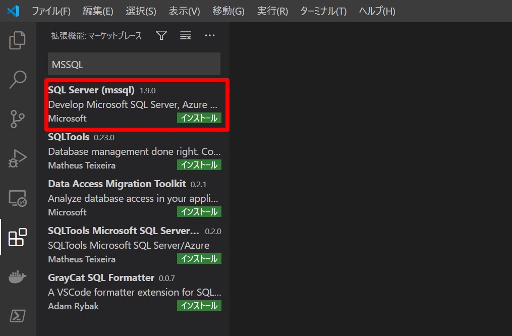The height and width of the screenshot is (336, 512).
Task: Open the 選択(S) menu
Action: 141,11
